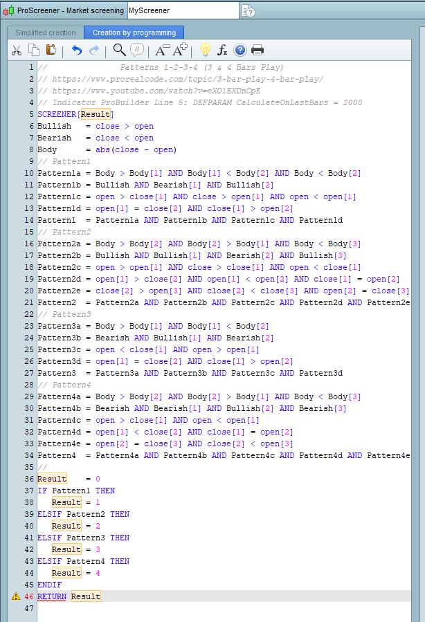425x622 pixels.
Task: Click 'Bullish' variable on line 6
Action: [55, 126]
